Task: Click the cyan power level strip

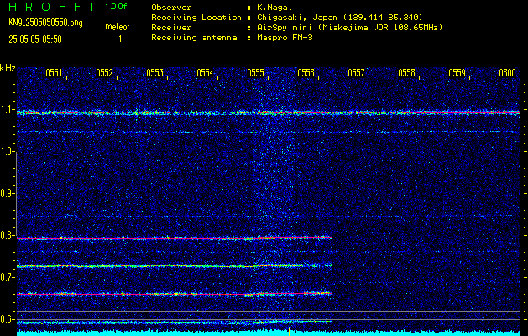Action: 269,333
